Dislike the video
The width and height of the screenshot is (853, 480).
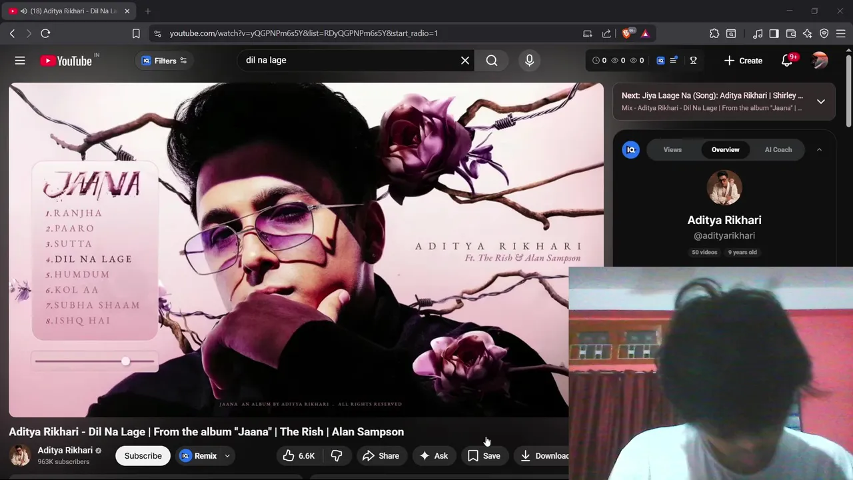click(x=337, y=456)
